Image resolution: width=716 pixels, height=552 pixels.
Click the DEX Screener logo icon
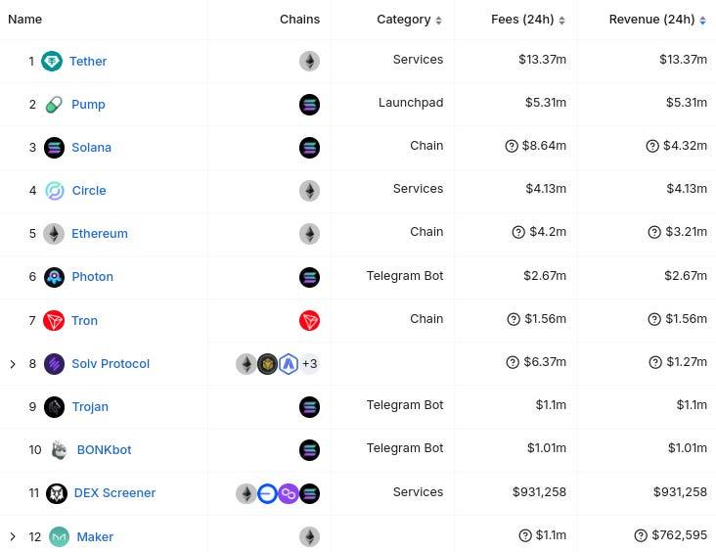coord(57,493)
